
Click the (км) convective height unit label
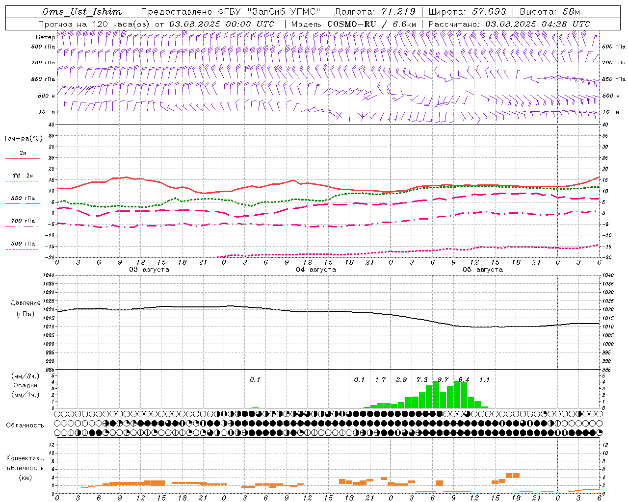pyautogui.click(x=26, y=477)
